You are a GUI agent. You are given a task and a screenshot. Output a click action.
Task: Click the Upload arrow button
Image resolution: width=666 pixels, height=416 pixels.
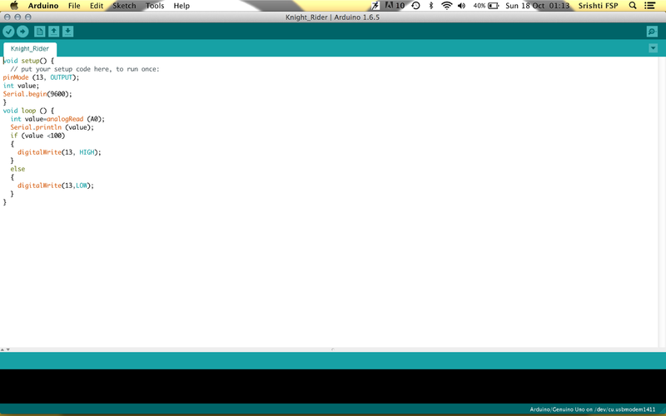22,32
